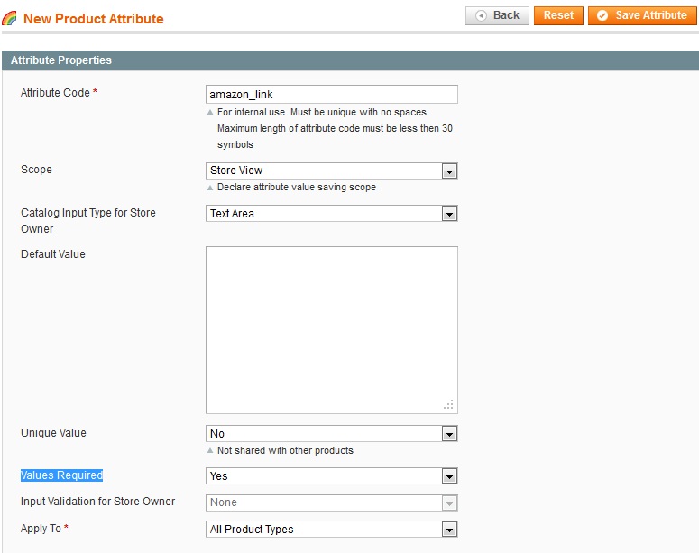
Task: Click the disabled Input Validation dropdown
Action: pos(331,502)
